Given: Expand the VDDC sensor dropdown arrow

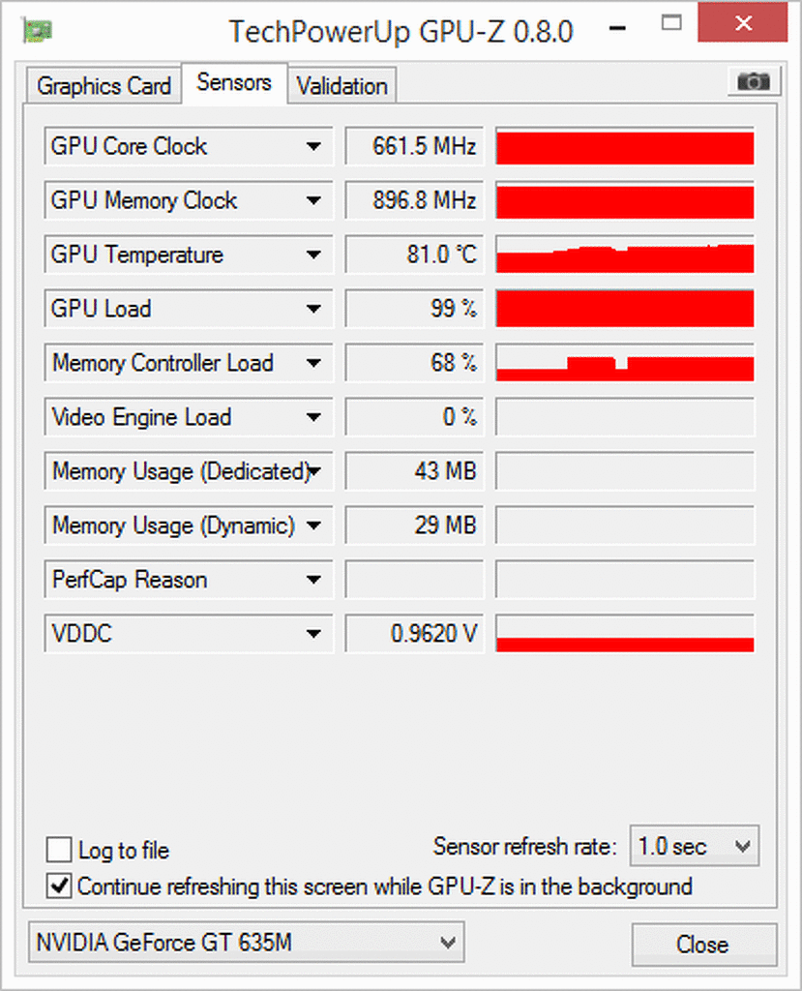Looking at the screenshot, I should click(312, 635).
